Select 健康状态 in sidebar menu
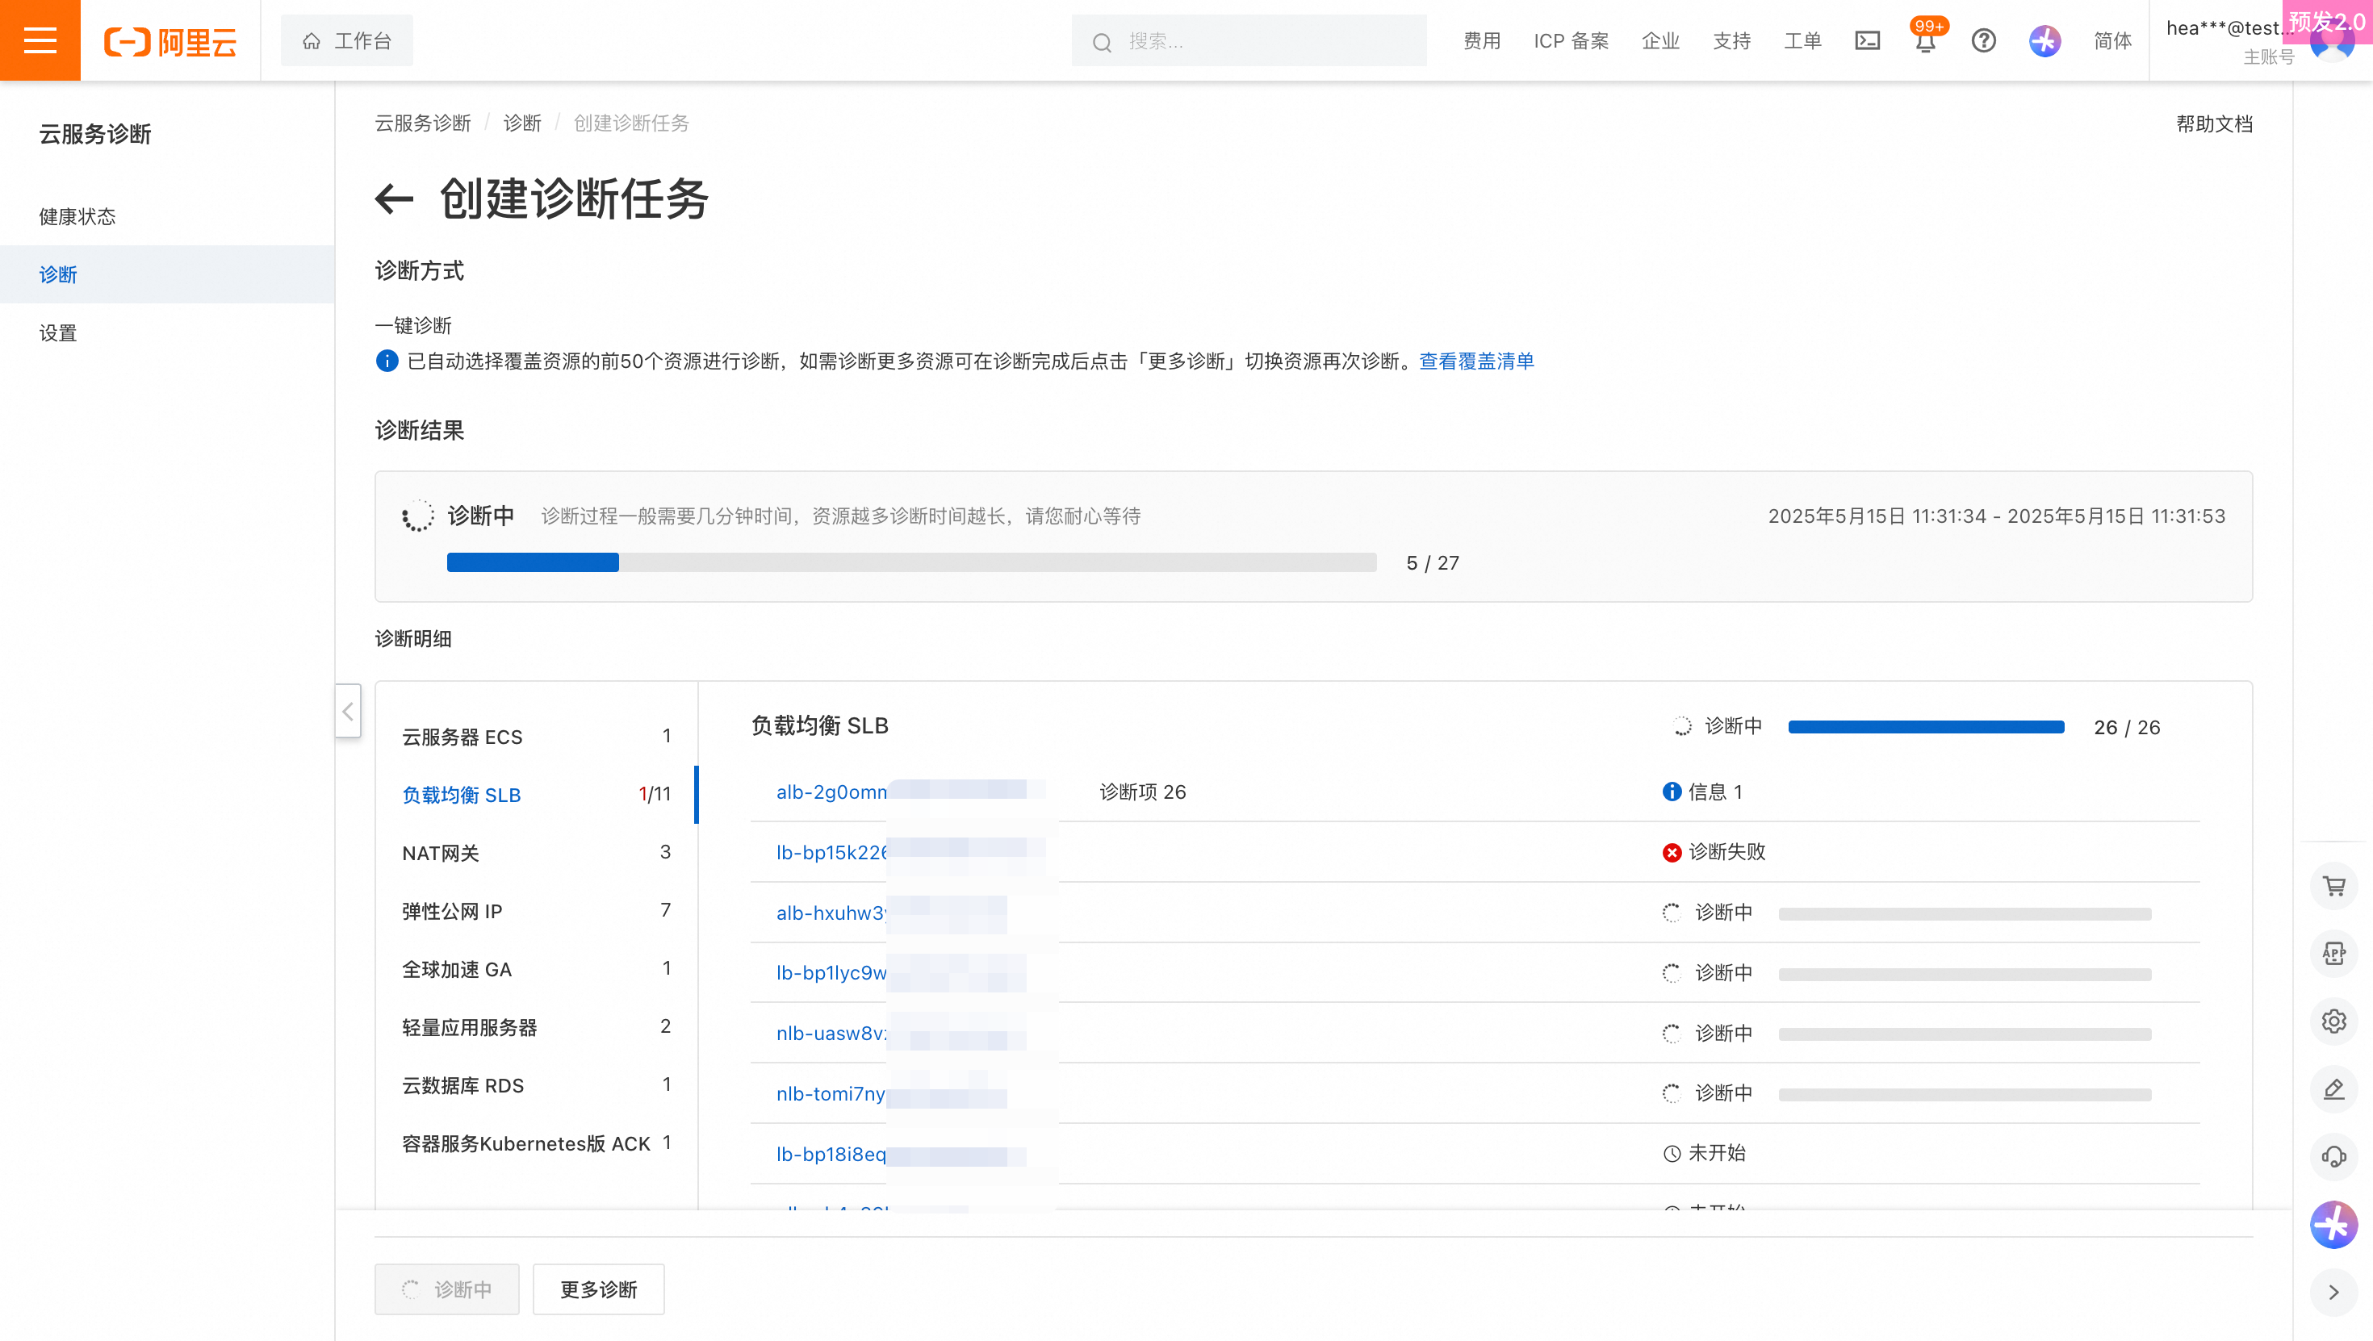 [77, 216]
